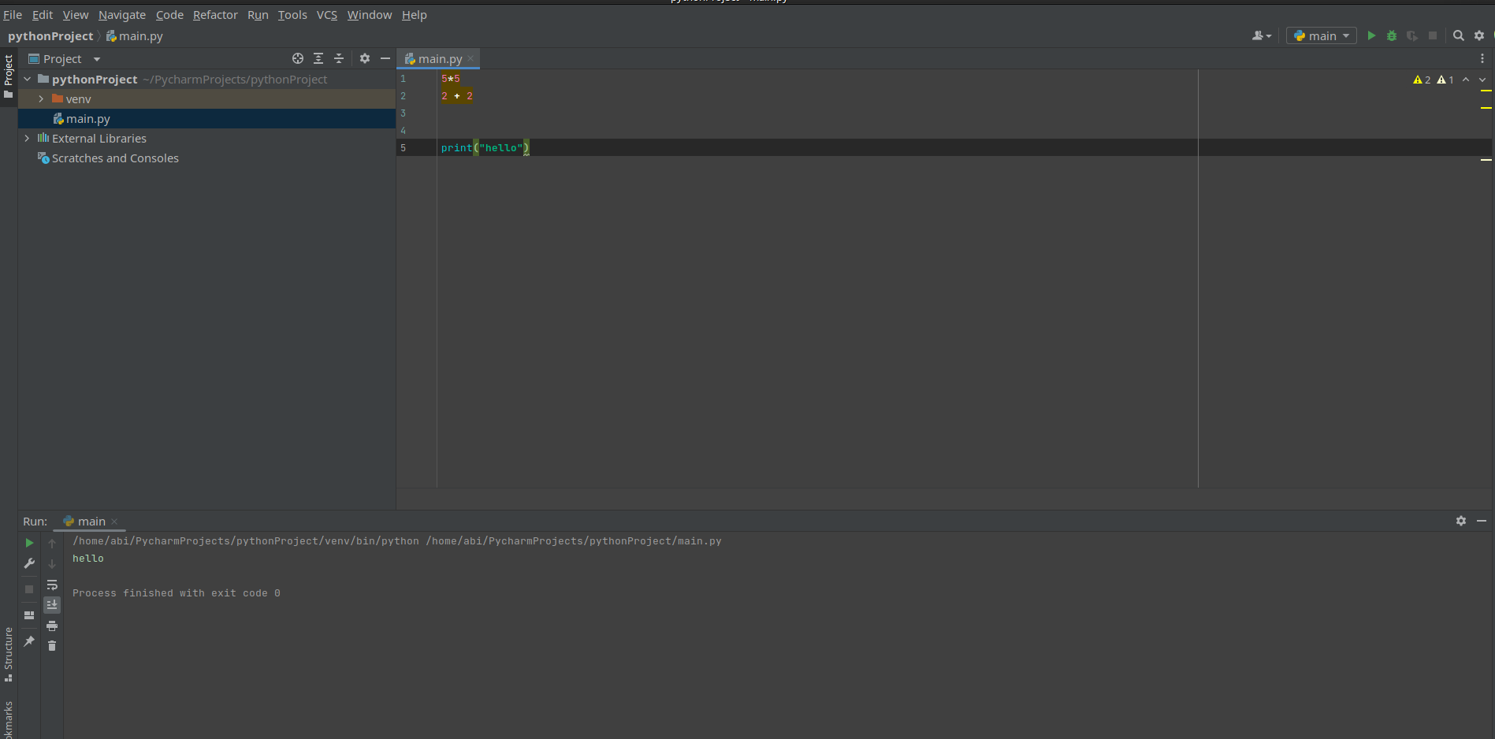The width and height of the screenshot is (1495, 739).
Task: Clear the Run console with the trash icon
Action: (x=52, y=645)
